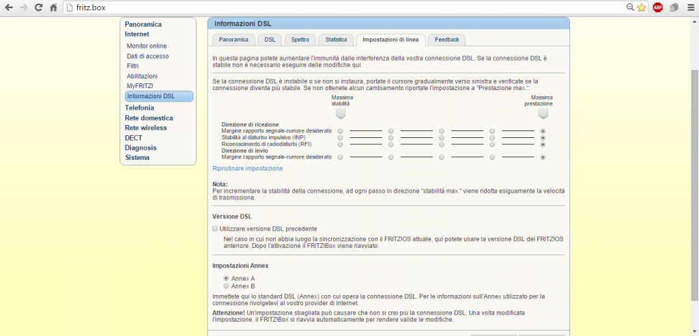Select the Annex A radio button
Viewport: 699px width, 336px height.
226,279
